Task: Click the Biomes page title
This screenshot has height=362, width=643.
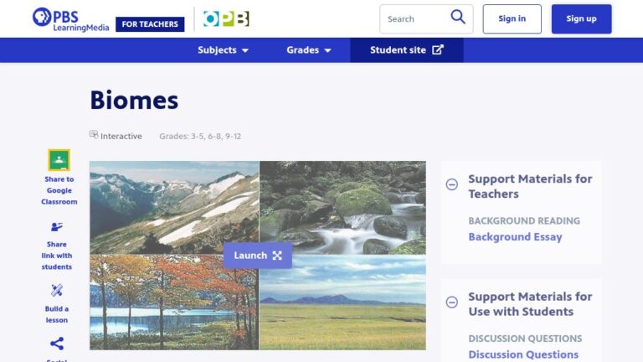Action: coord(134,101)
